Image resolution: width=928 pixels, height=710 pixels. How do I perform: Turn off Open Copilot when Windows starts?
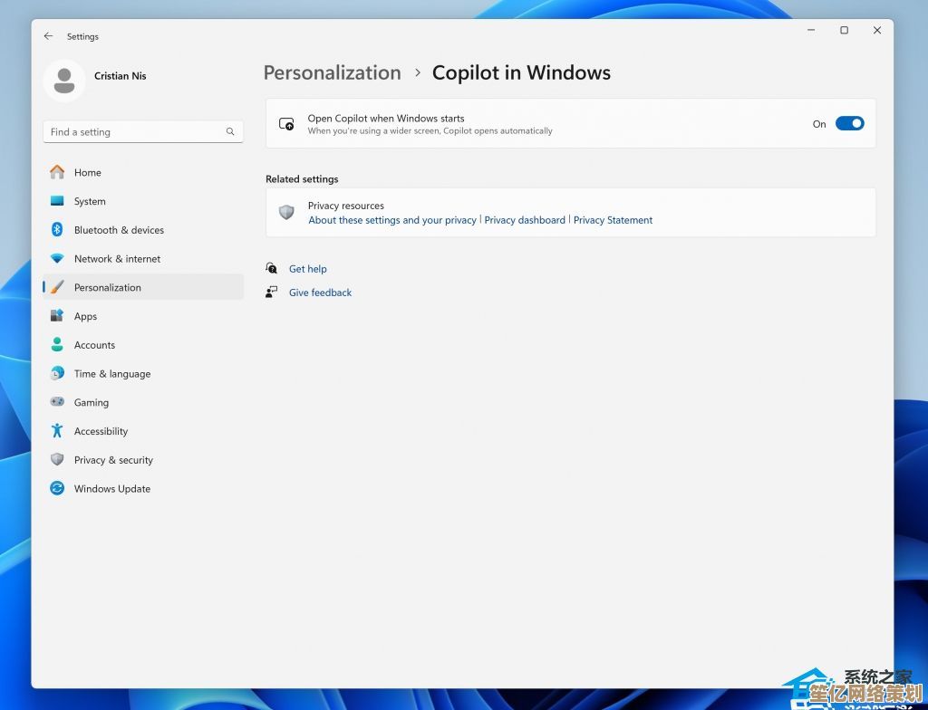(849, 124)
